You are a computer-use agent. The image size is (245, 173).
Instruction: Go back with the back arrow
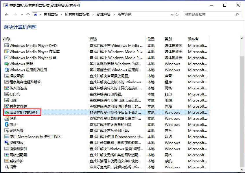tap(7, 15)
